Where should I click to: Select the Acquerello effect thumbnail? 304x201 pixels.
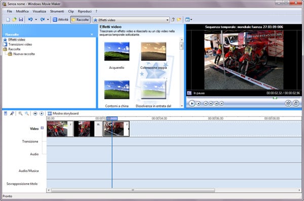pyautogui.click(x=117, y=51)
